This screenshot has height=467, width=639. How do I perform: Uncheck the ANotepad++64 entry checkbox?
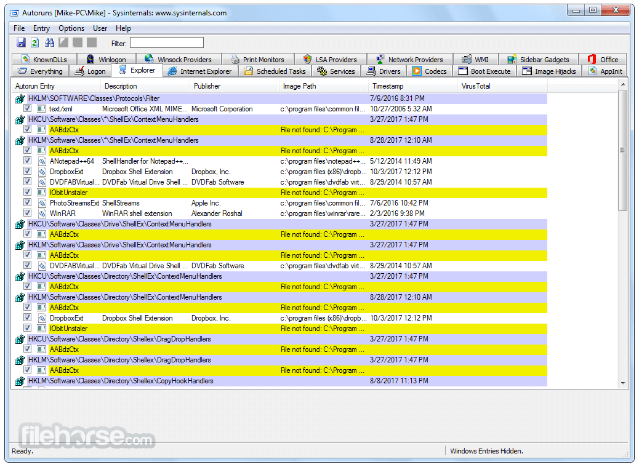click(27, 161)
